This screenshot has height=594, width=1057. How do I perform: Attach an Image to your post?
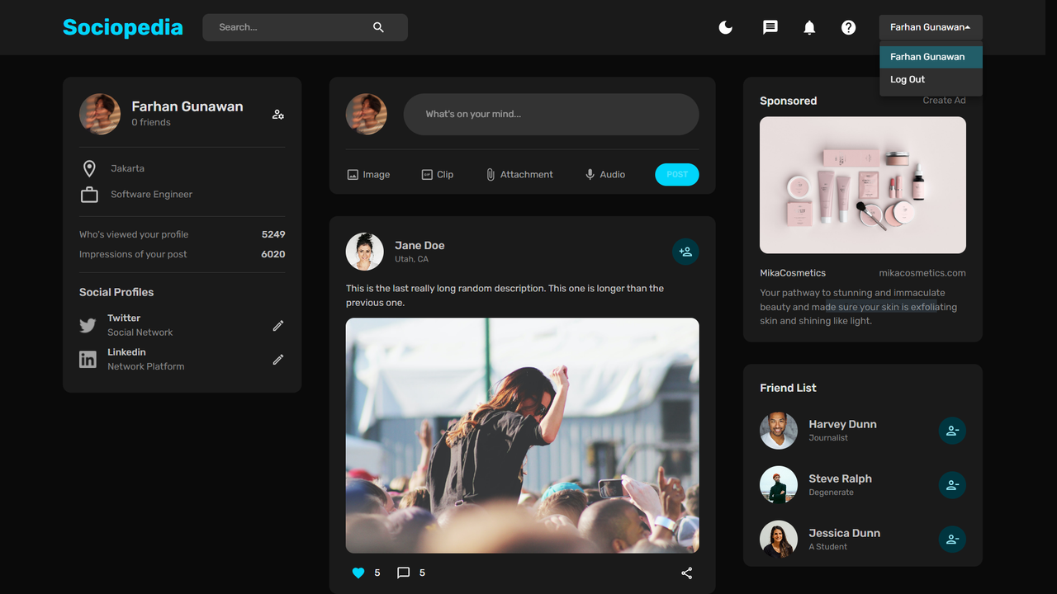(x=368, y=174)
